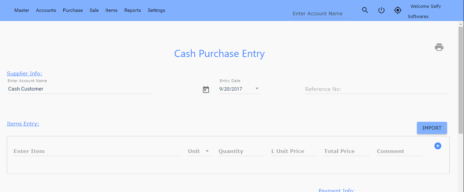Open the Master menu
The height and width of the screenshot is (192, 464).
point(22,10)
